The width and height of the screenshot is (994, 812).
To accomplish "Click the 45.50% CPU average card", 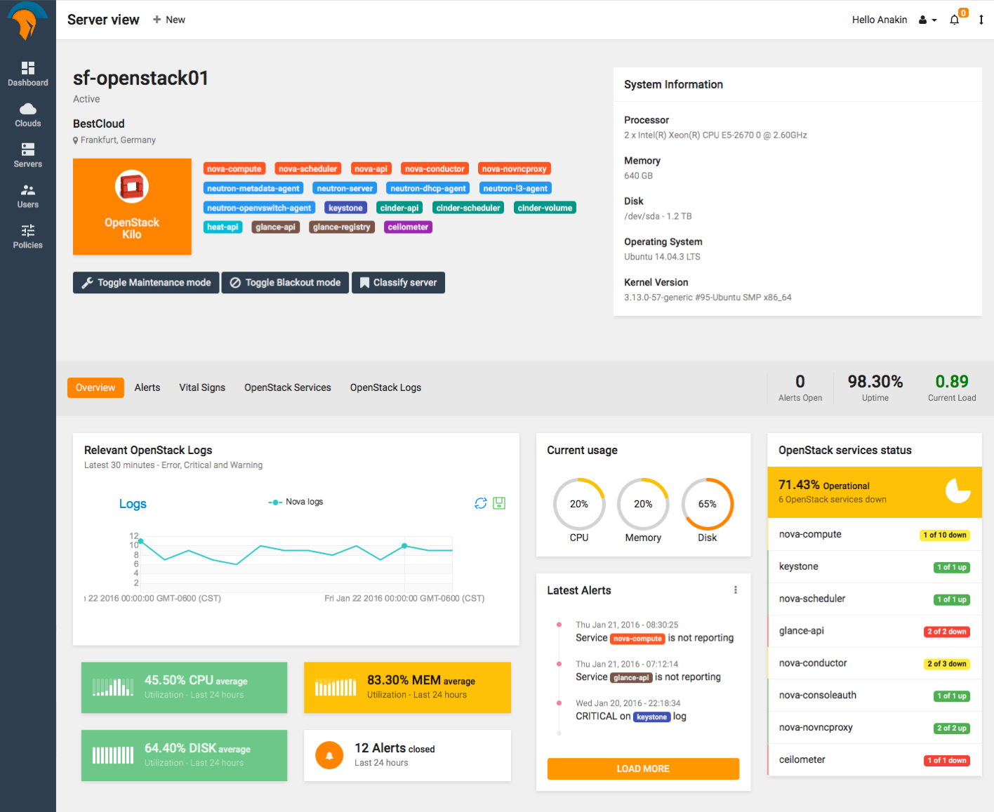I will pos(184,688).
